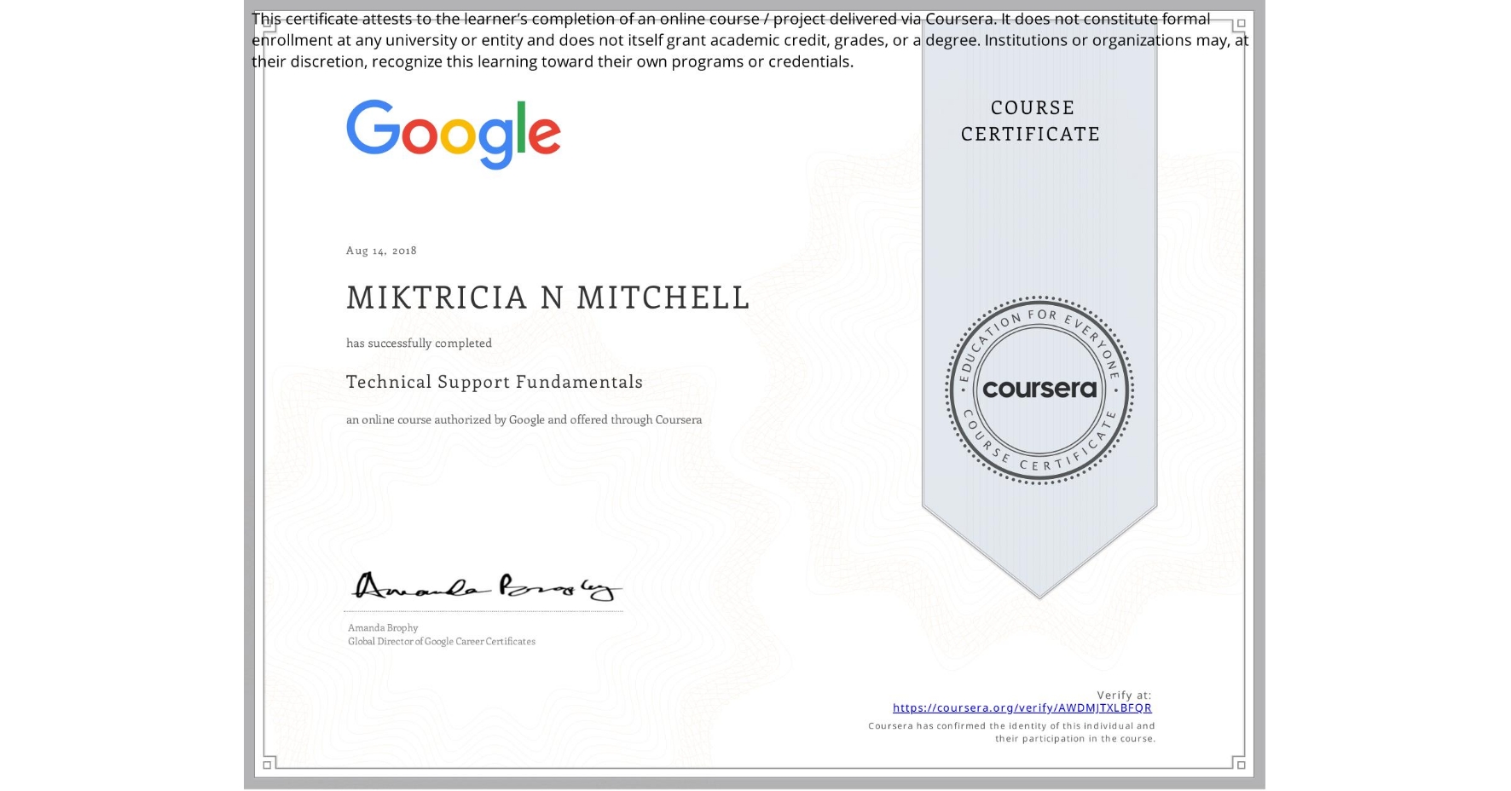Select the course title Technical Support Fundamentals
This screenshot has width=1511, height=791.
click(495, 382)
